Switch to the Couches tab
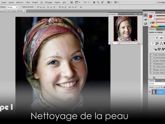This screenshot has height=124, width=165. [158, 81]
